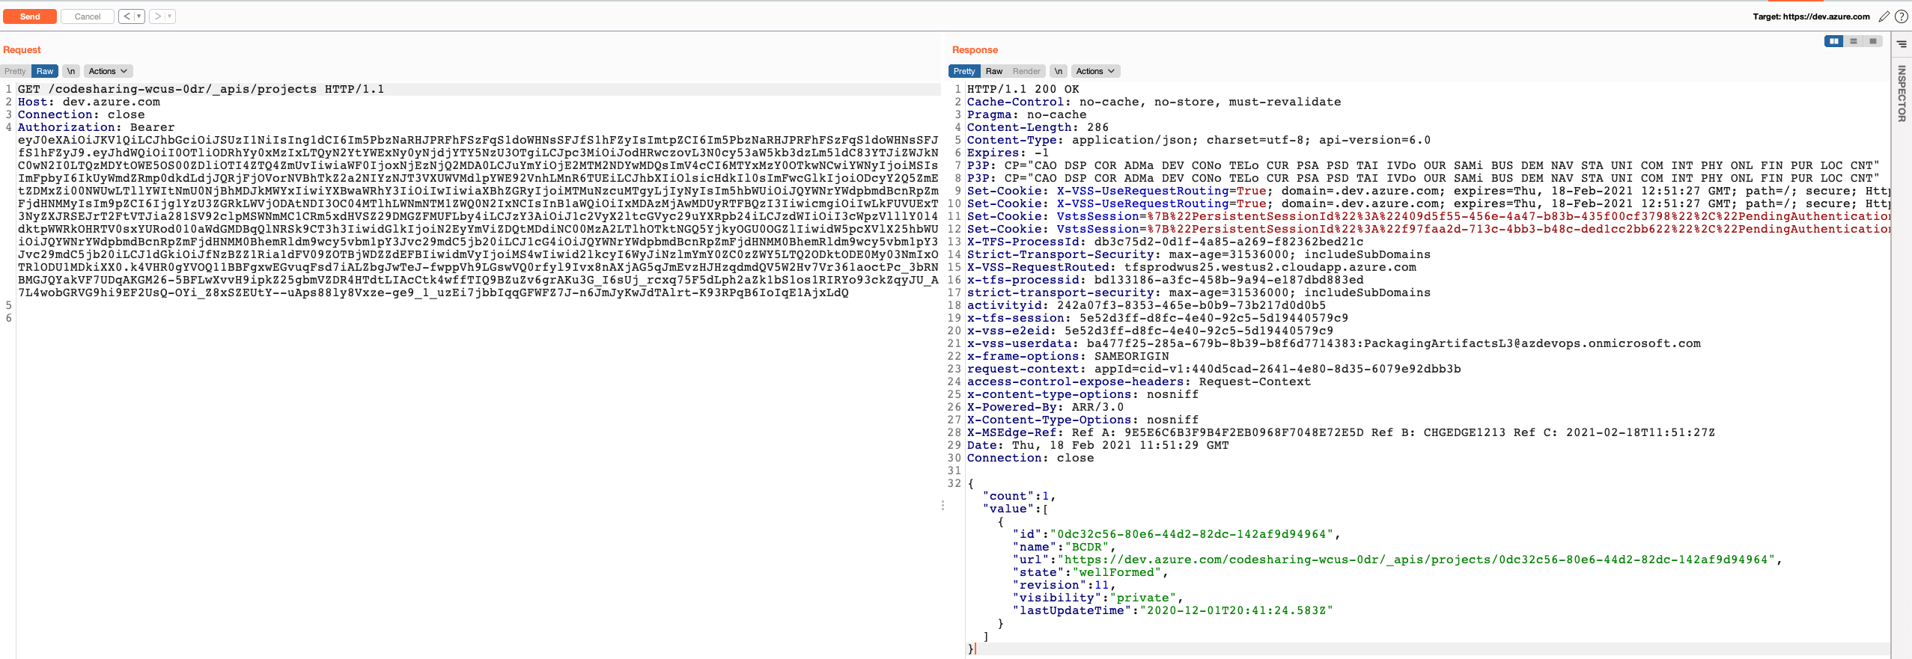Go back to previous request in history

[x=127, y=16]
